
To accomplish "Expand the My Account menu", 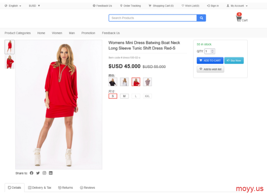I will (237, 6).
